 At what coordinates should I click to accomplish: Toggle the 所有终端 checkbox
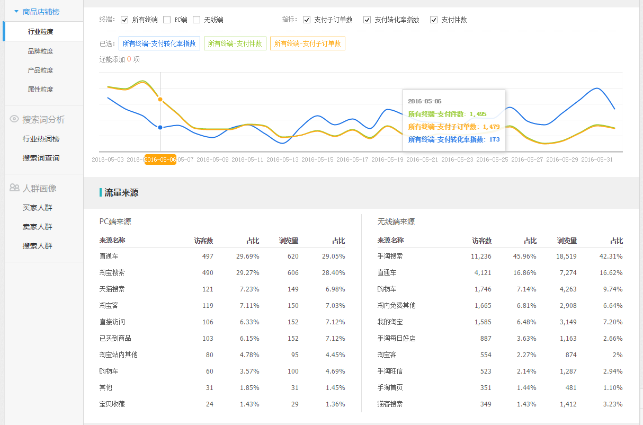[x=124, y=20]
